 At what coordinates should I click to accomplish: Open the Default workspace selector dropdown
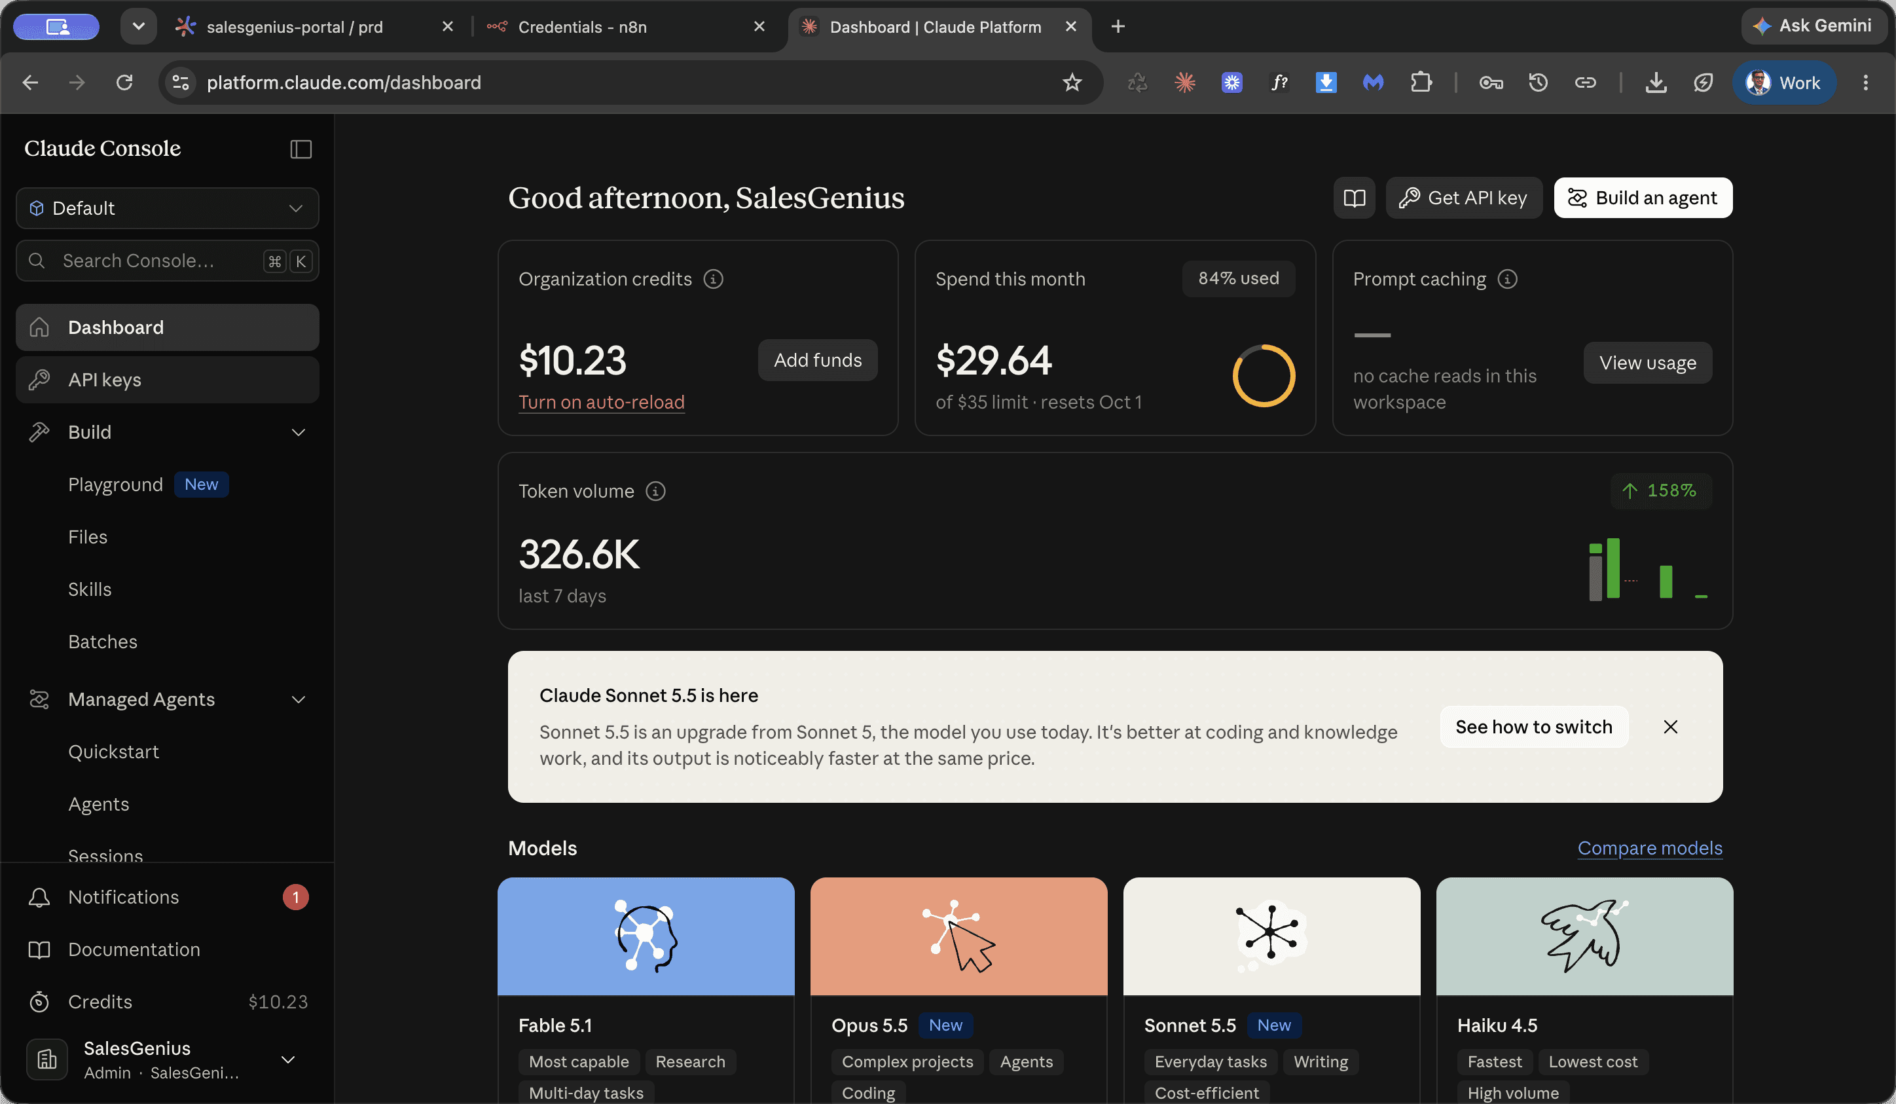click(x=167, y=208)
